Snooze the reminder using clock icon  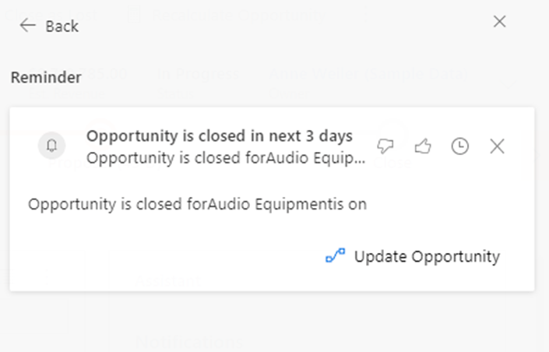[x=460, y=146]
